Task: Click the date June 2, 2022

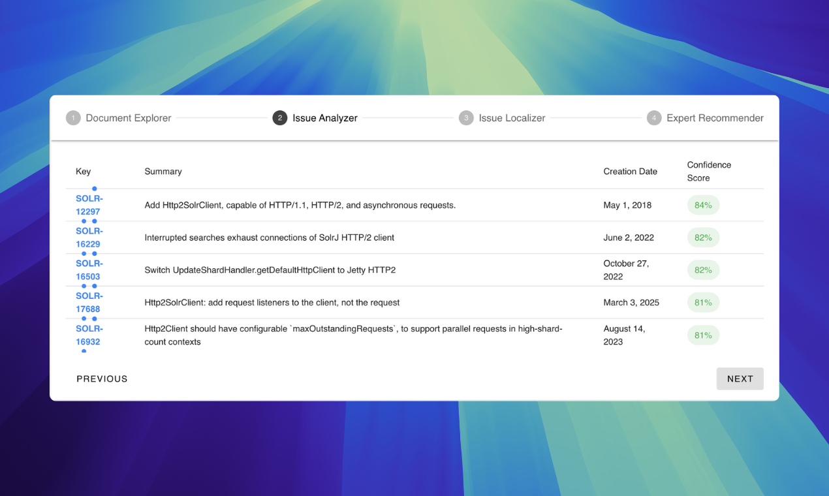Action: click(629, 238)
